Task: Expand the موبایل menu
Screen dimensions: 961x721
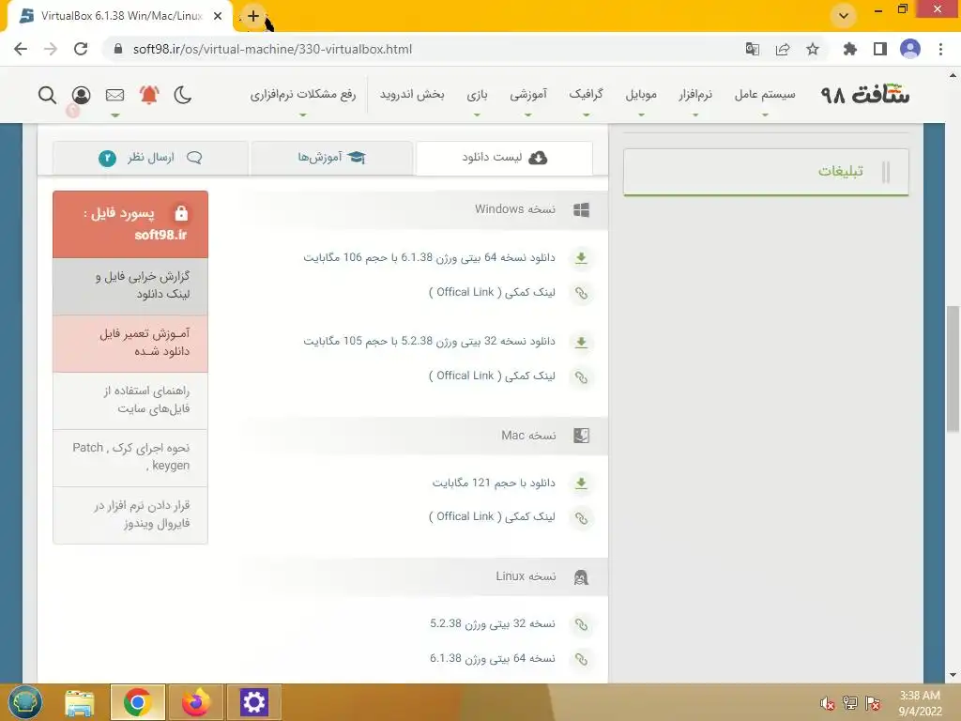Action: pos(641,95)
